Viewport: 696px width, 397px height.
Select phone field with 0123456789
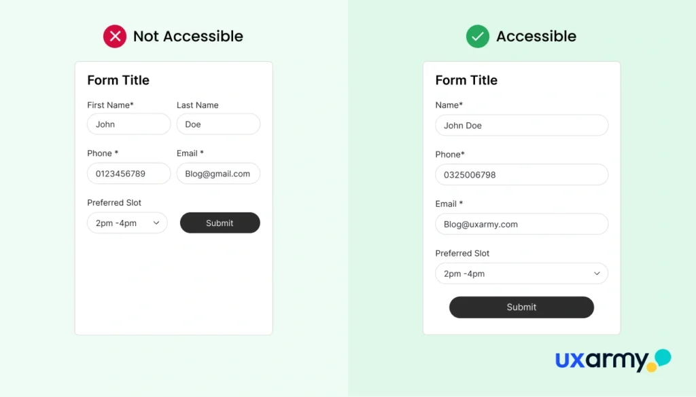tap(128, 174)
